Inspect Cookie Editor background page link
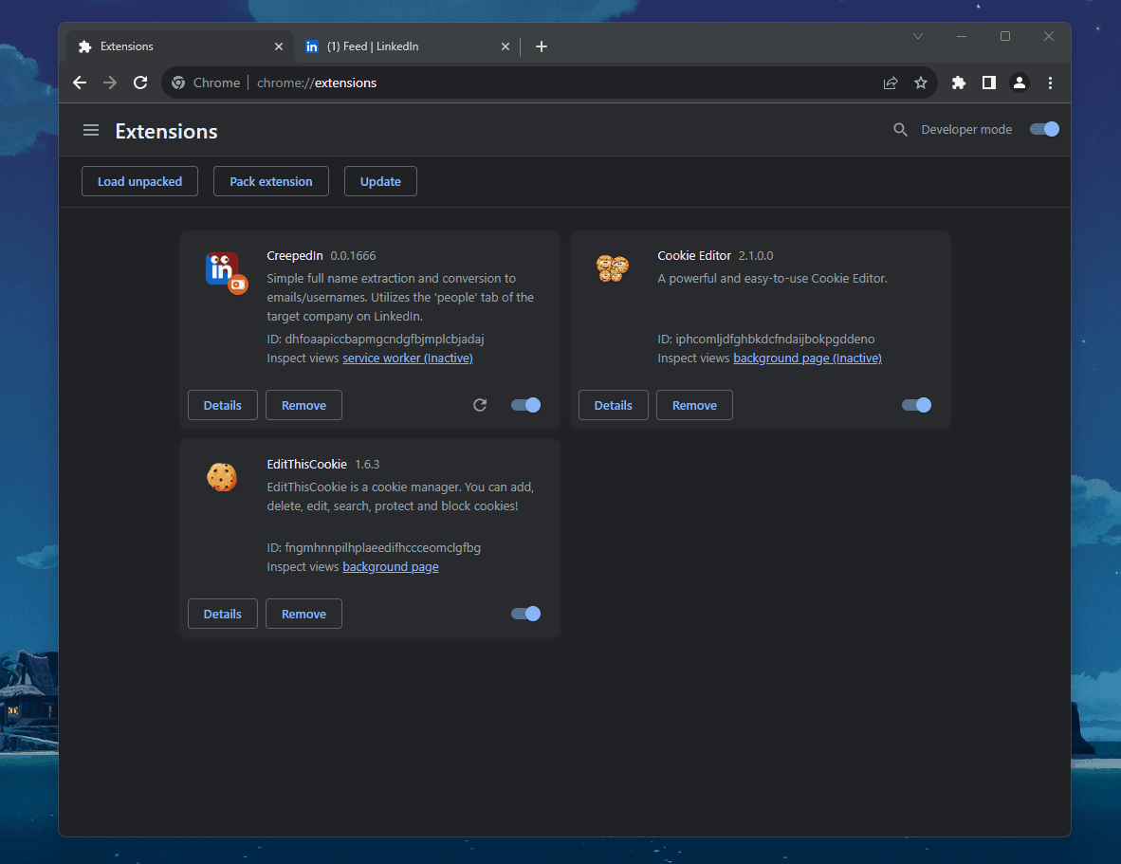The width and height of the screenshot is (1121, 864). (x=807, y=358)
